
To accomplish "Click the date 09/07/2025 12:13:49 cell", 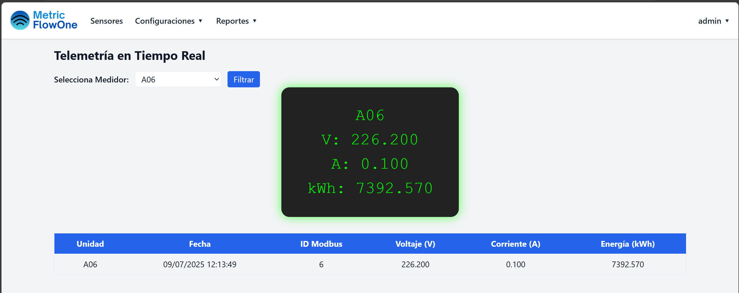I will click(x=200, y=264).
